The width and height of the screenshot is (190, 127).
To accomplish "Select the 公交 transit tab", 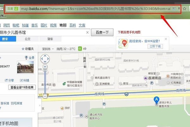I will coord(28,39).
